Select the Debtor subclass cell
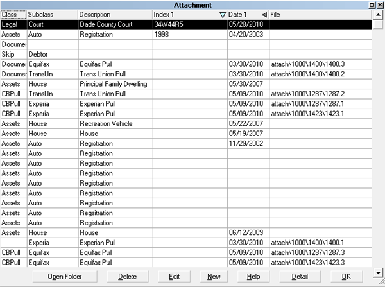Image resolution: width=385 pixels, height=287 pixels. pyautogui.click(x=53, y=55)
